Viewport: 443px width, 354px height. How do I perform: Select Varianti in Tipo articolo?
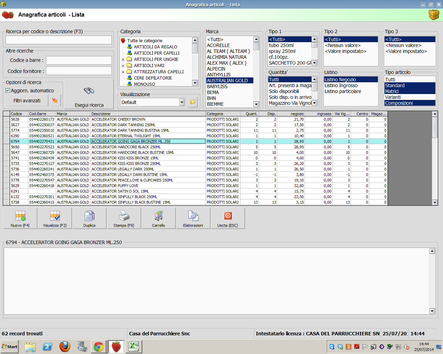point(393,97)
